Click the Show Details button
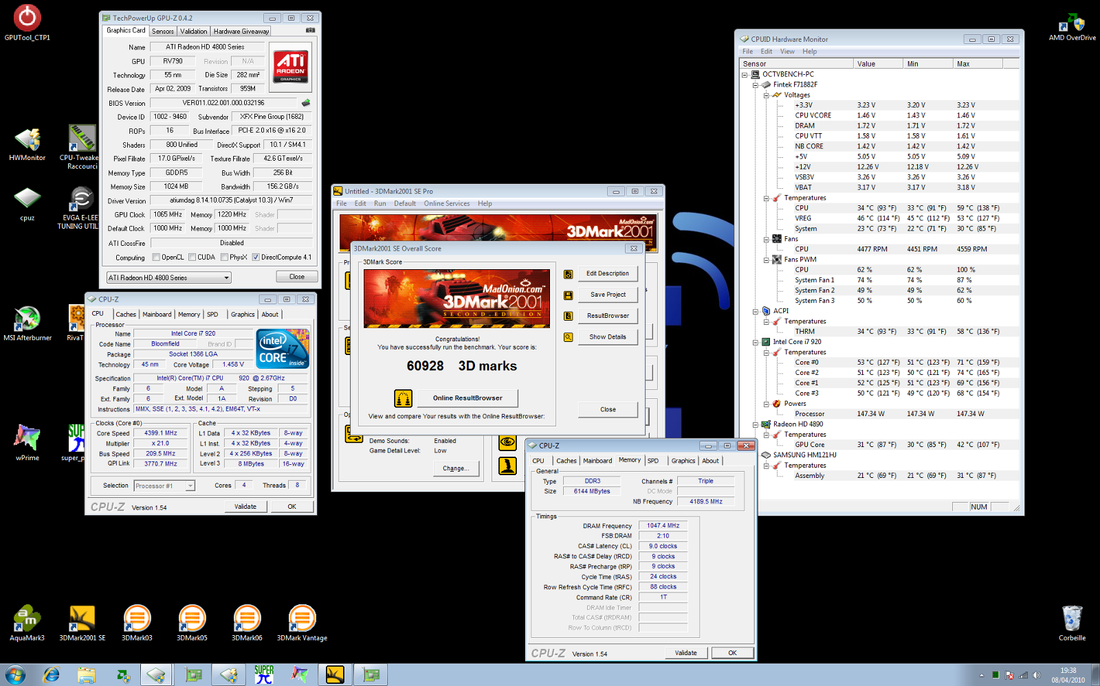1100x686 pixels. pos(608,337)
